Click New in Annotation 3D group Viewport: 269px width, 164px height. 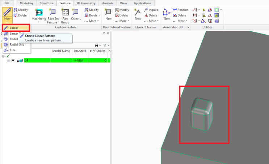(x=167, y=14)
